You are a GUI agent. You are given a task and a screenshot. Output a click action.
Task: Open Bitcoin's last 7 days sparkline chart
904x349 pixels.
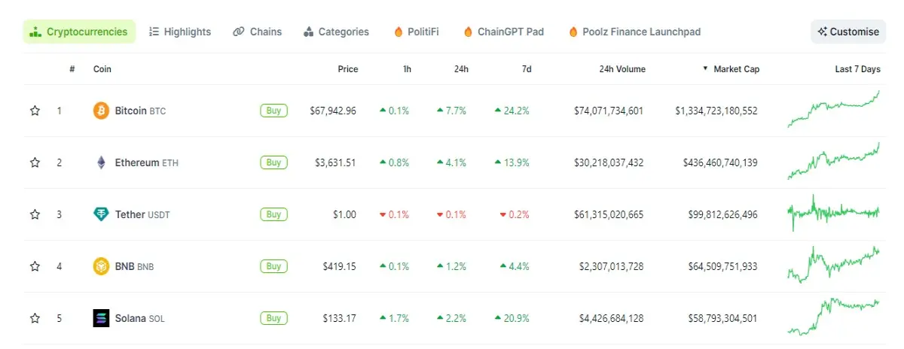pyautogui.click(x=833, y=109)
